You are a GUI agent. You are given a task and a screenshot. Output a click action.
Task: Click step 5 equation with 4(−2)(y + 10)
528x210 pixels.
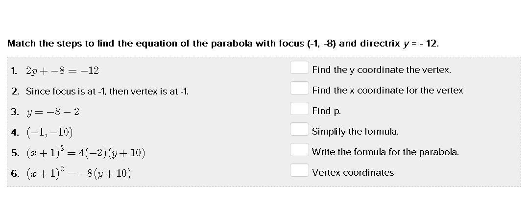pos(86,152)
